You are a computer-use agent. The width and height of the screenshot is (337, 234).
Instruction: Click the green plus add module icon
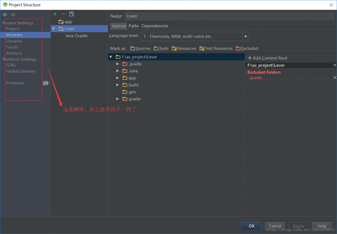click(x=55, y=14)
